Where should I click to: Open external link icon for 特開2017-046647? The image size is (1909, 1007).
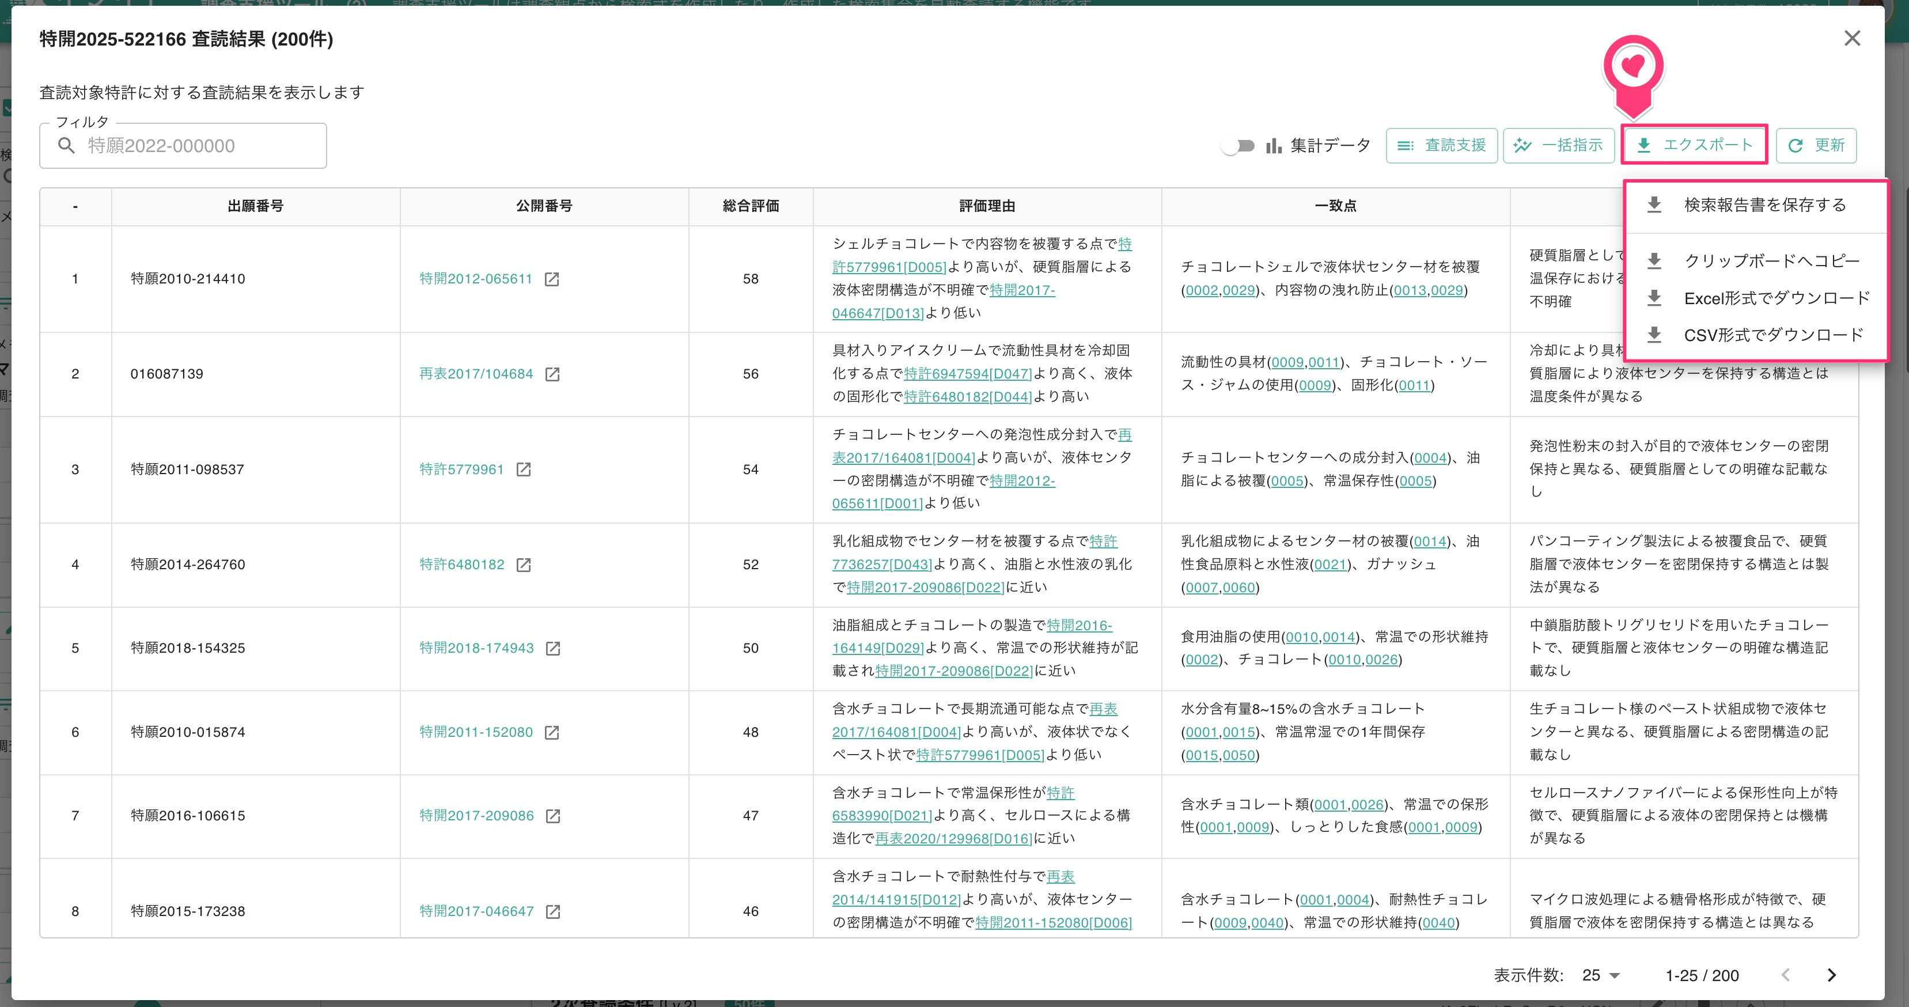point(553,912)
